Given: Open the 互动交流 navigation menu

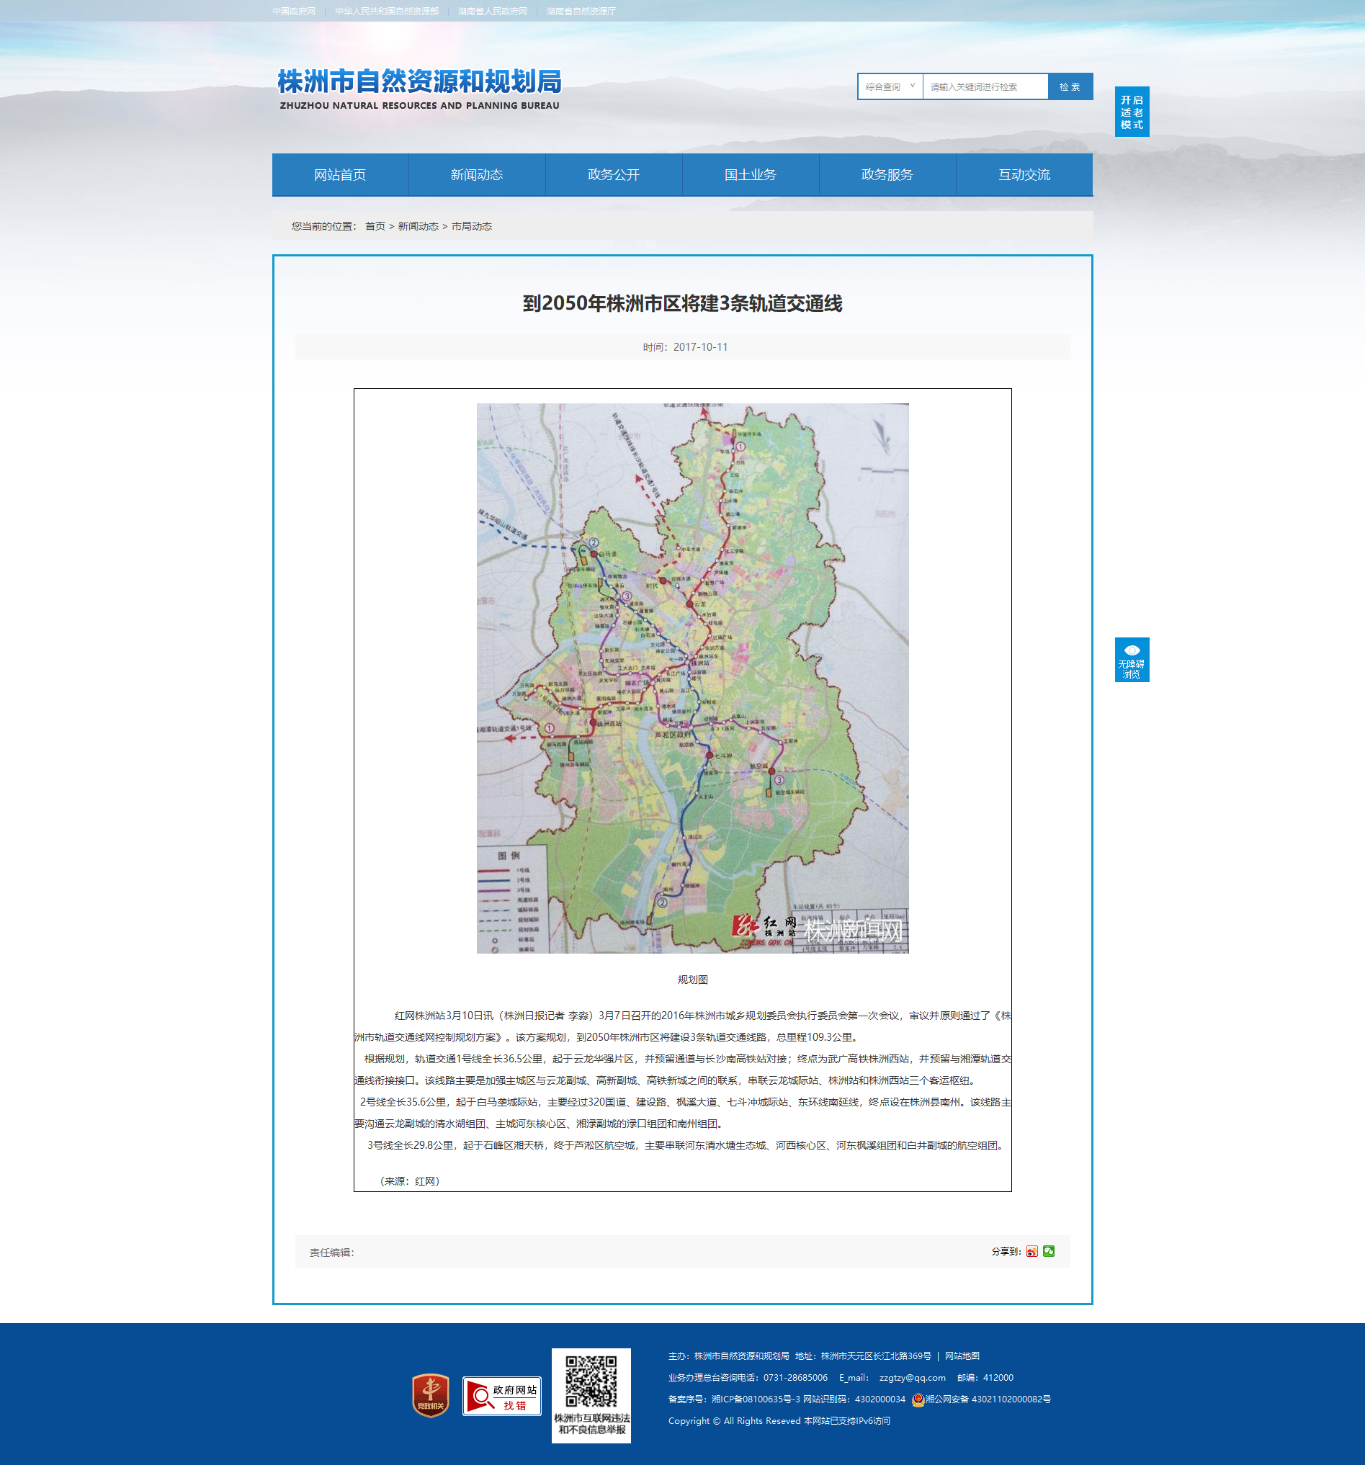Looking at the screenshot, I should pos(1024,174).
